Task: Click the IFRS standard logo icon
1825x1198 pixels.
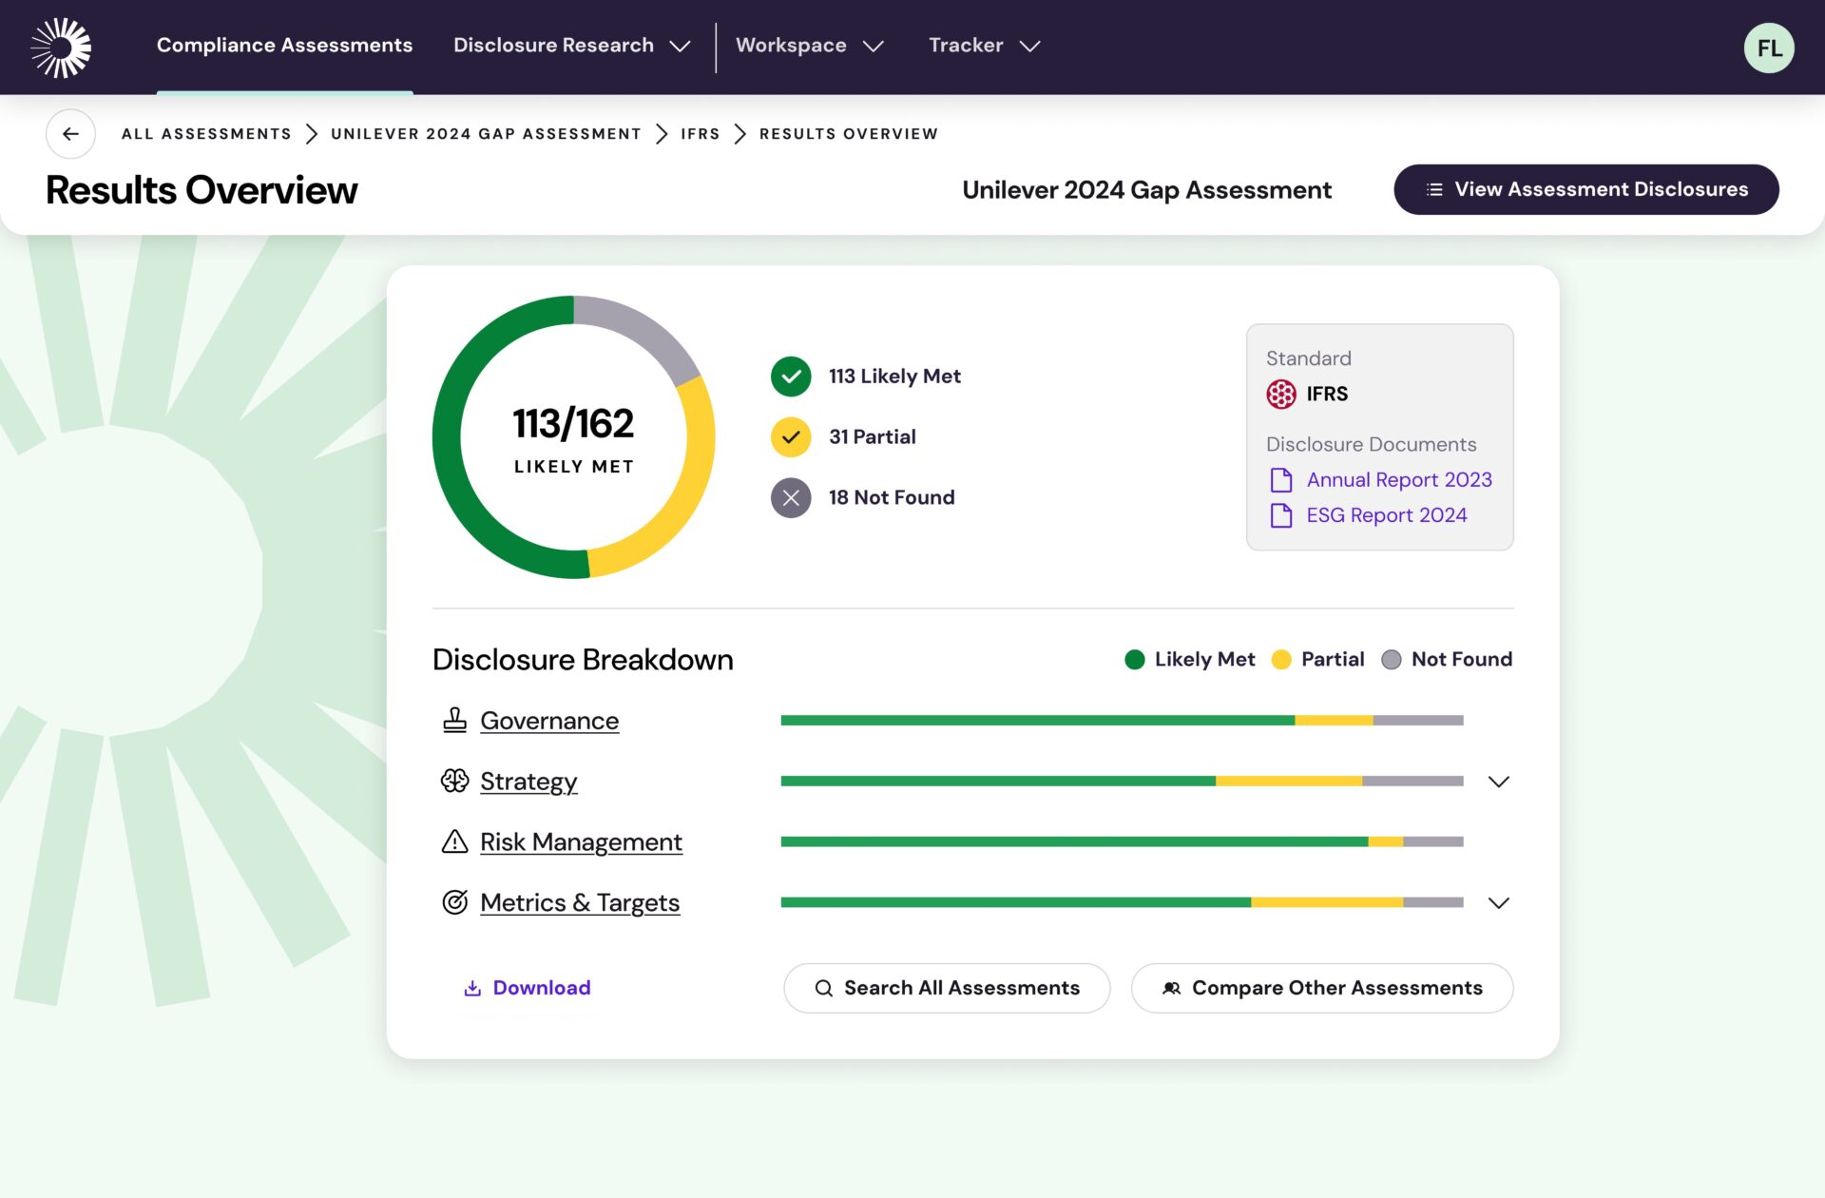Action: point(1281,394)
